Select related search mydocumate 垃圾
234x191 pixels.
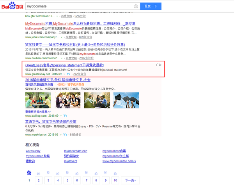point(38,156)
